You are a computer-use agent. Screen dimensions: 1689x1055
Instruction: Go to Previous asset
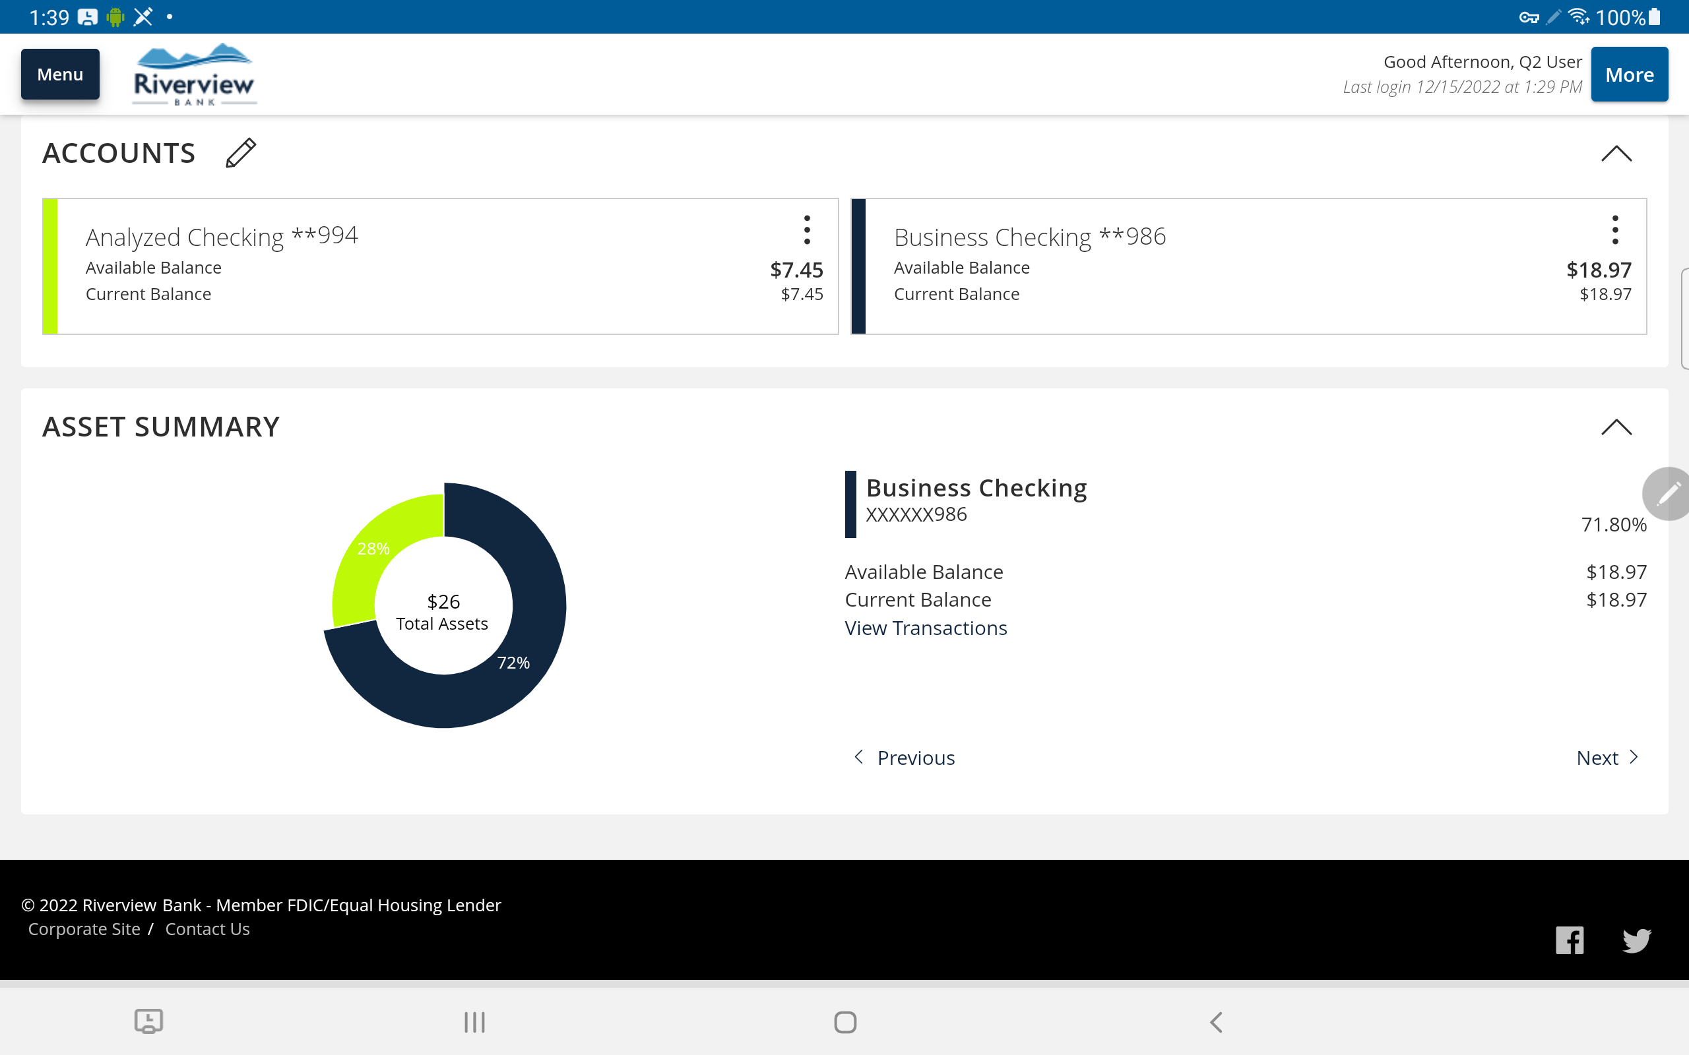pos(905,758)
